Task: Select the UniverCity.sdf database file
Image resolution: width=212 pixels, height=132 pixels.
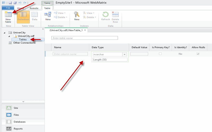Action: tap(26, 36)
